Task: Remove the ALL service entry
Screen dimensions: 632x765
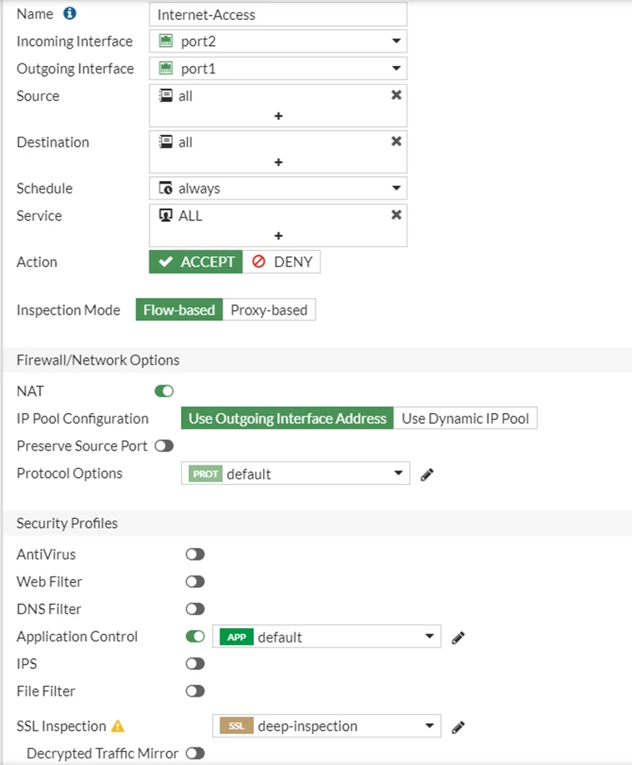Action: (396, 214)
